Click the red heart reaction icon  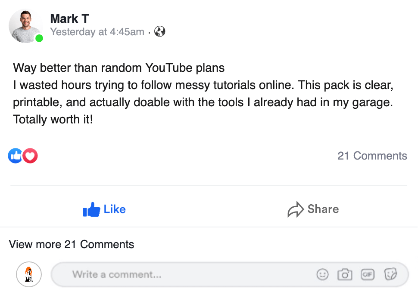(x=30, y=156)
